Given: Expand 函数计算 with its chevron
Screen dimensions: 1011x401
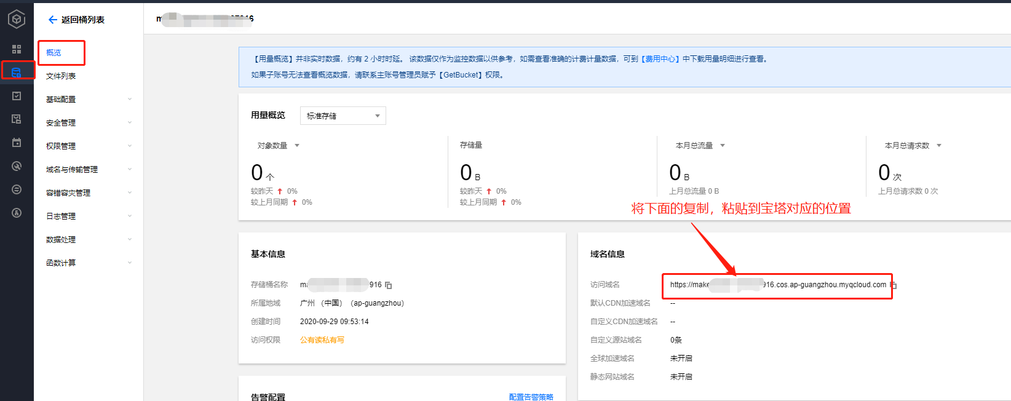Looking at the screenshot, I should (x=130, y=263).
